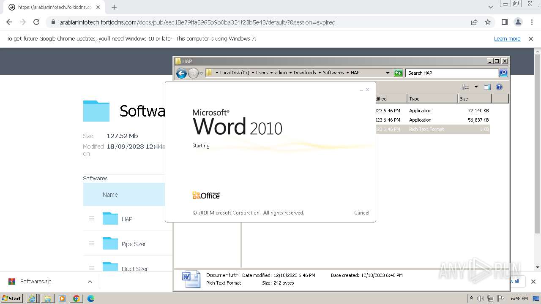Click the search magnifier icon in Explorer
The image size is (541, 304).
pyautogui.click(x=503, y=73)
